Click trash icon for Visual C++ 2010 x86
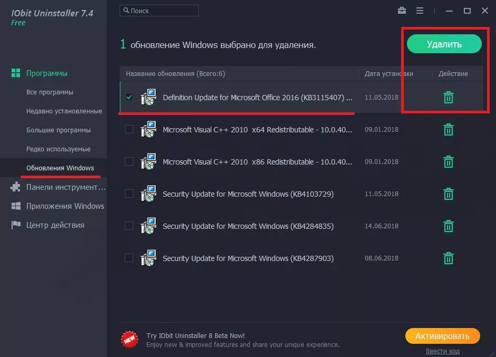Screen dimensions: 496x357 pyautogui.click(x=448, y=162)
